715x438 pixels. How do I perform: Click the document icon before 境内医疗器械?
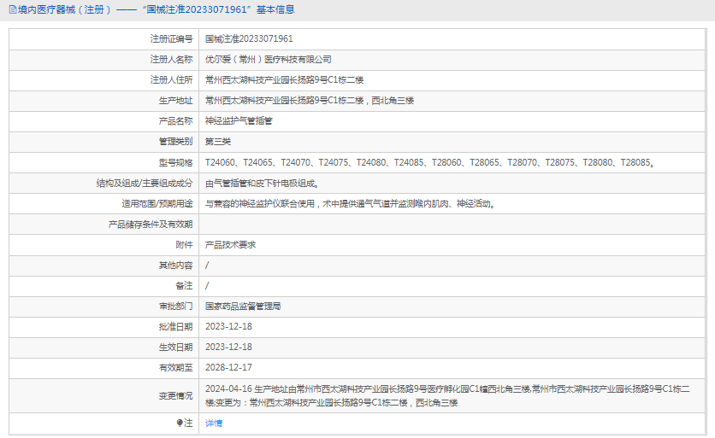click(x=13, y=9)
